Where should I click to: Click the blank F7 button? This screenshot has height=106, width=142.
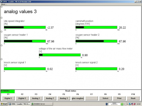pyautogui.click(x=91, y=98)
